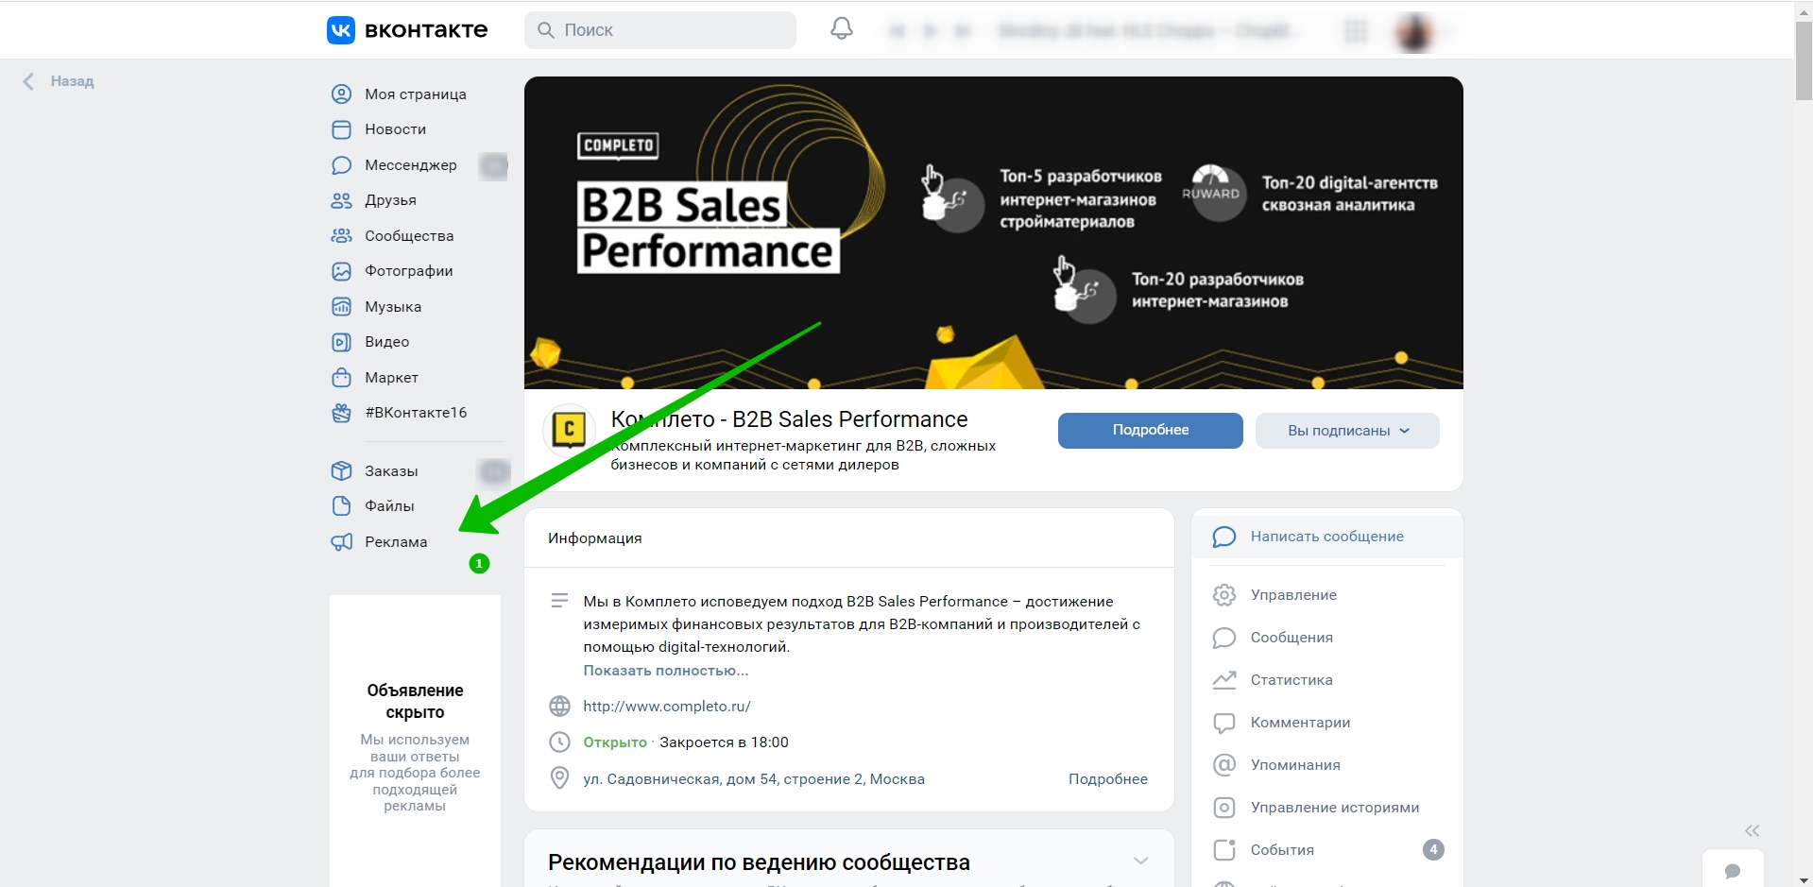Click the Управление историями icon

point(1224,808)
